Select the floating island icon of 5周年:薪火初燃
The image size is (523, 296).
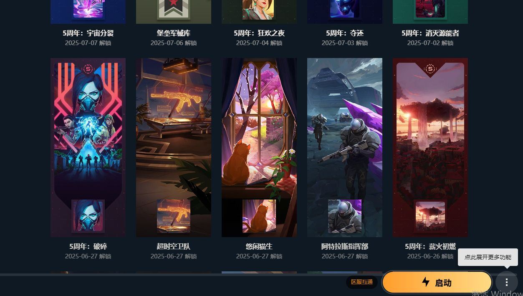point(430,216)
